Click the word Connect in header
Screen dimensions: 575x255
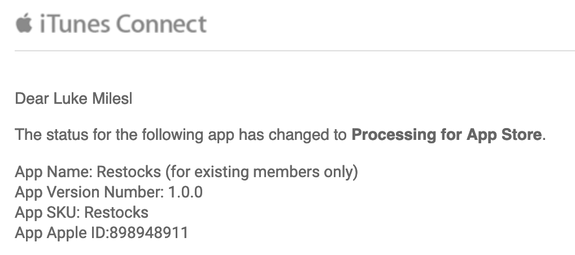(x=162, y=24)
